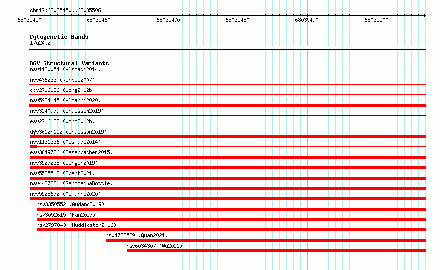Select nsv6034307 (Wu2021) variant label
This screenshot has width=440, height=270.
click(154, 246)
